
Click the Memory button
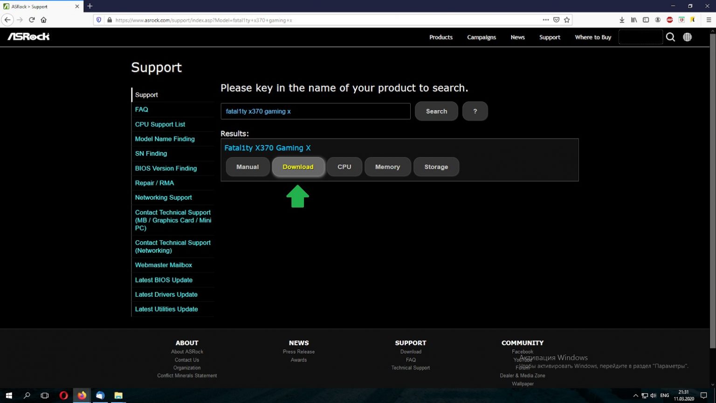[x=387, y=167]
